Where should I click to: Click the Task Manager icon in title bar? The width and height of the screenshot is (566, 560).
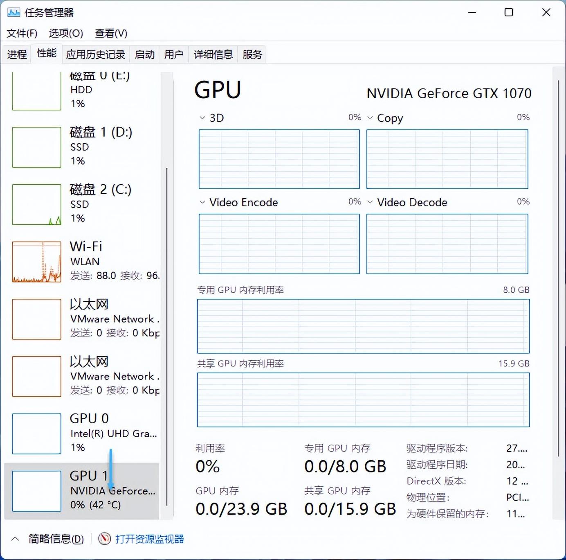pyautogui.click(x=14, y=12)
